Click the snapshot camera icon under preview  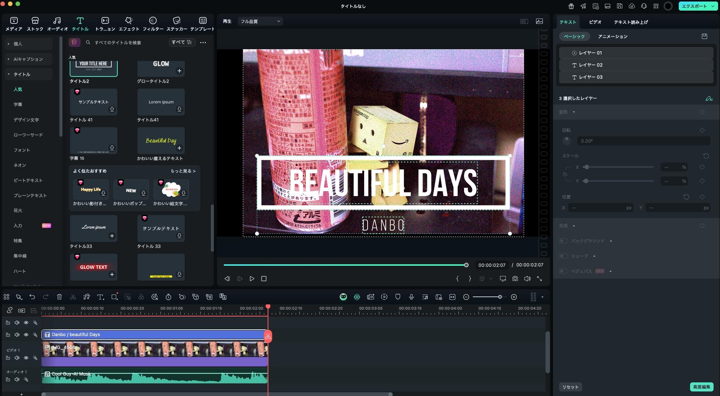coord(515,279)
